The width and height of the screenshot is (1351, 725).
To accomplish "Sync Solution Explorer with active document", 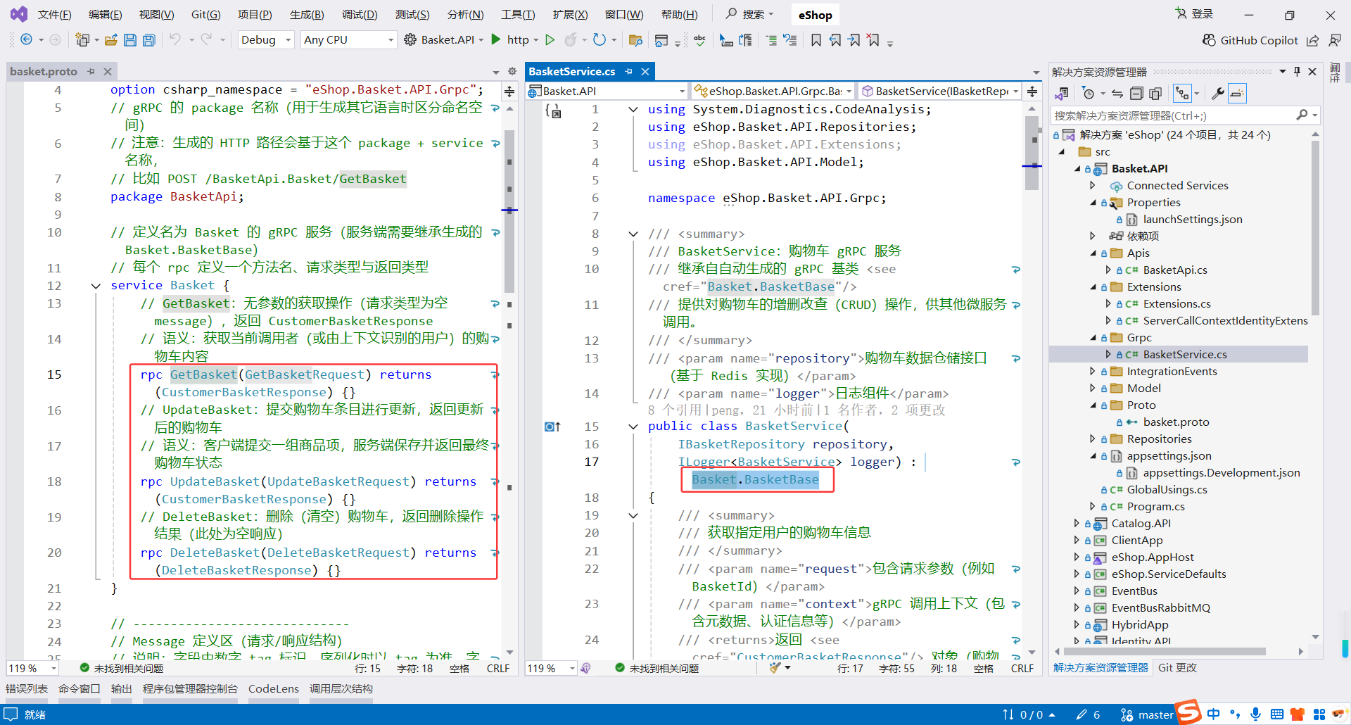I will coord(1117,92).
